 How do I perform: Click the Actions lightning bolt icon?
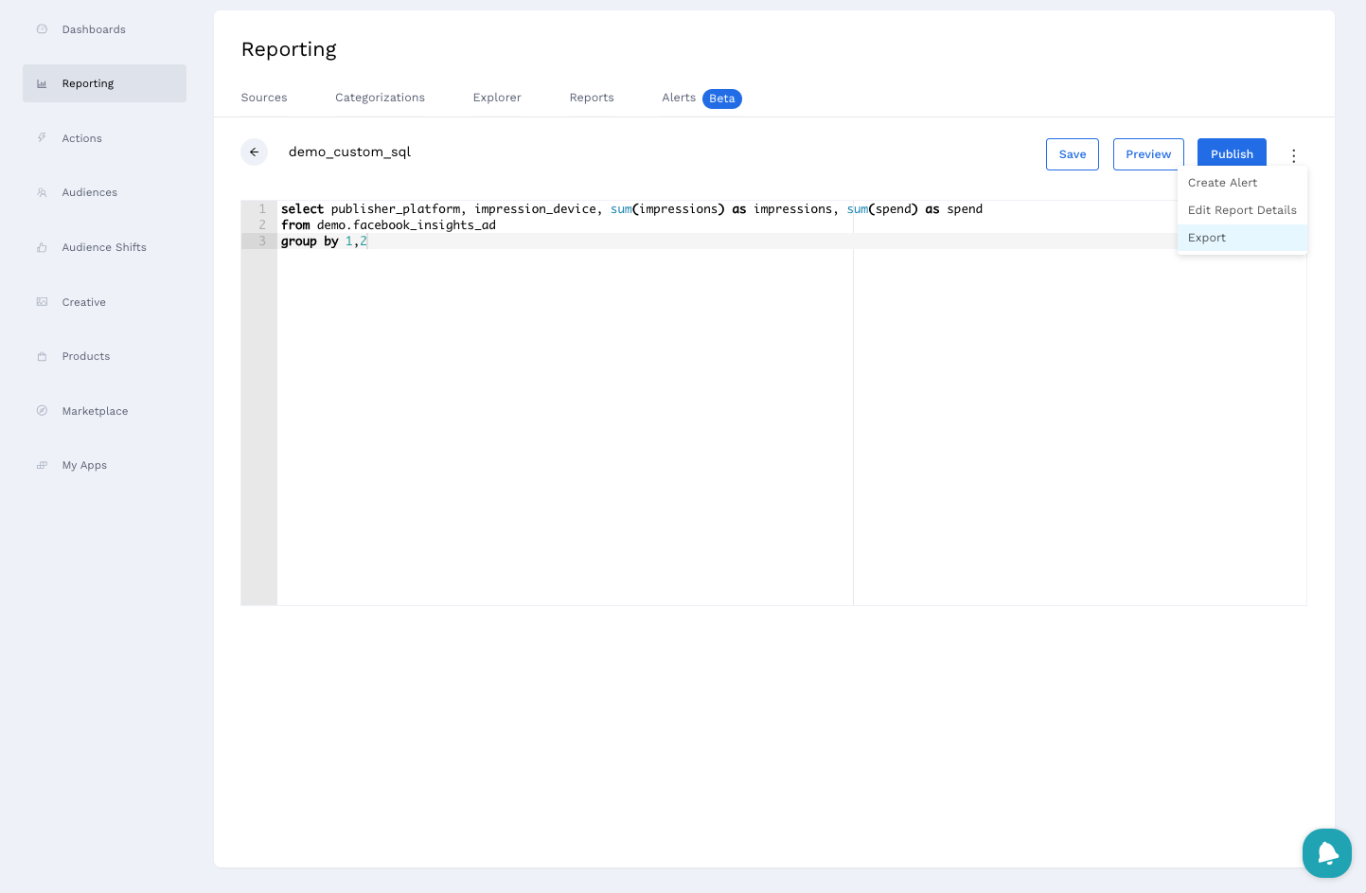point(42,138)
